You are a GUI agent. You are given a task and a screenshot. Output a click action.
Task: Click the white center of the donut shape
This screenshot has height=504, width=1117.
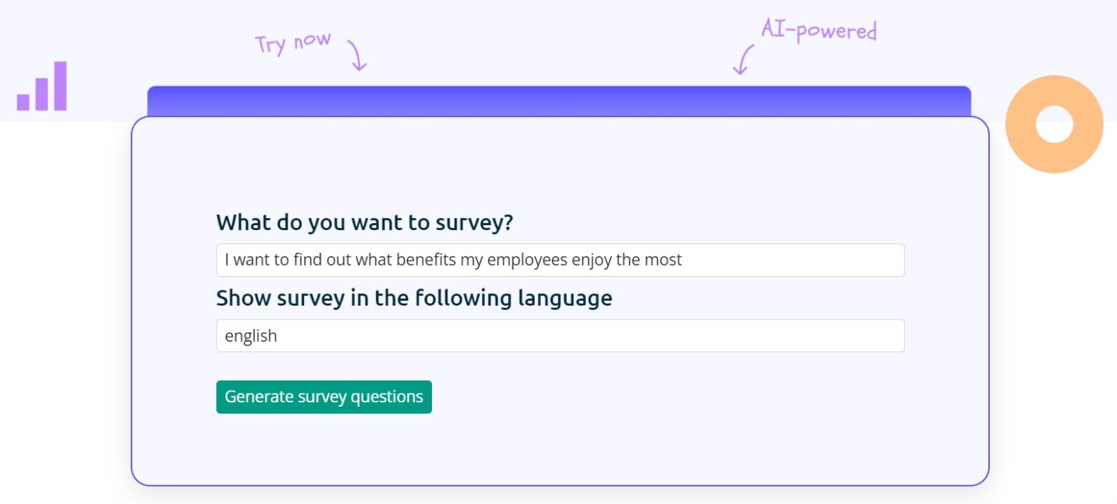[x=1054, y=123]
